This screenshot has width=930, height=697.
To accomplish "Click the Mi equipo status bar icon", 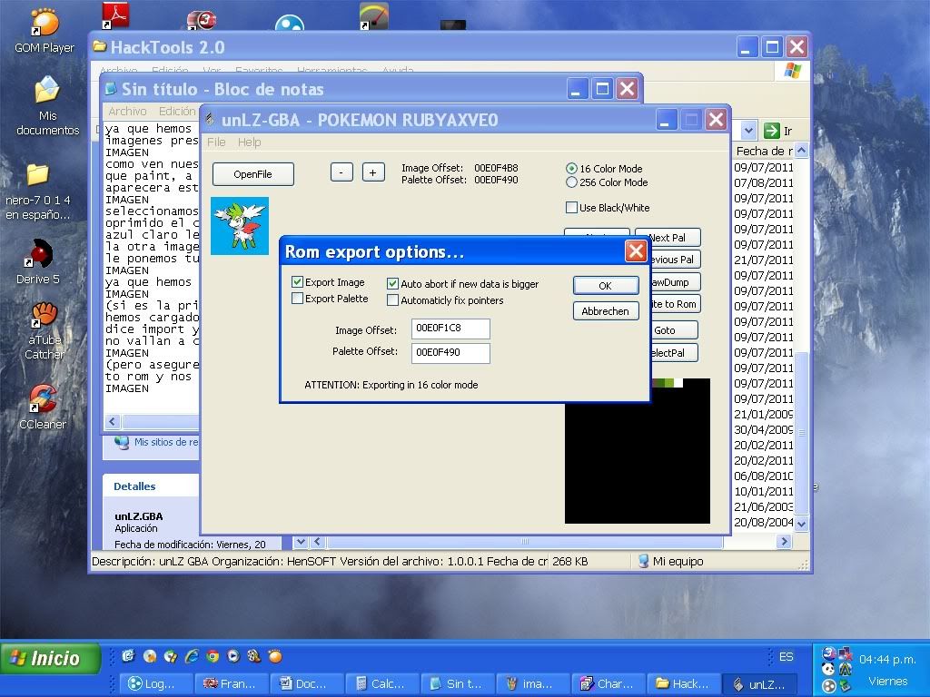I will pos(643,561).
